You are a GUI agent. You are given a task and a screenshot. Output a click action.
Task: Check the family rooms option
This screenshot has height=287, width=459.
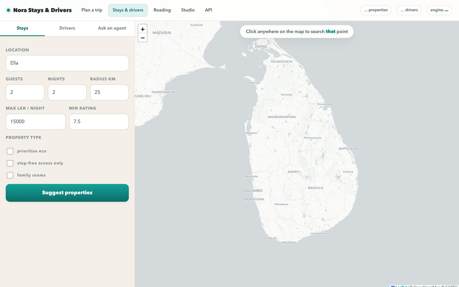(10, 175)
